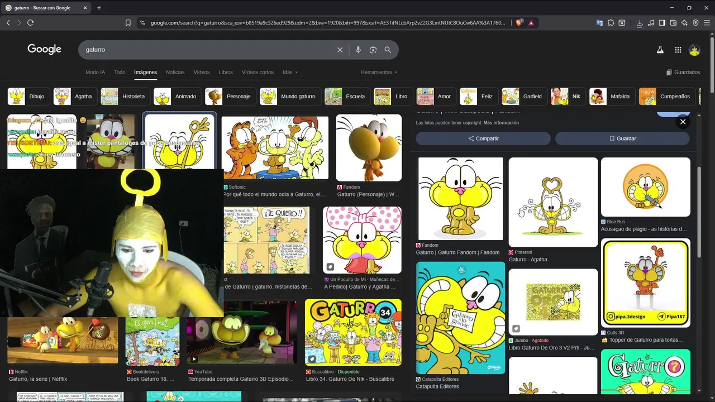715x402 pixels.
Task: Reload the Google search page
Action: pos(30,22)
